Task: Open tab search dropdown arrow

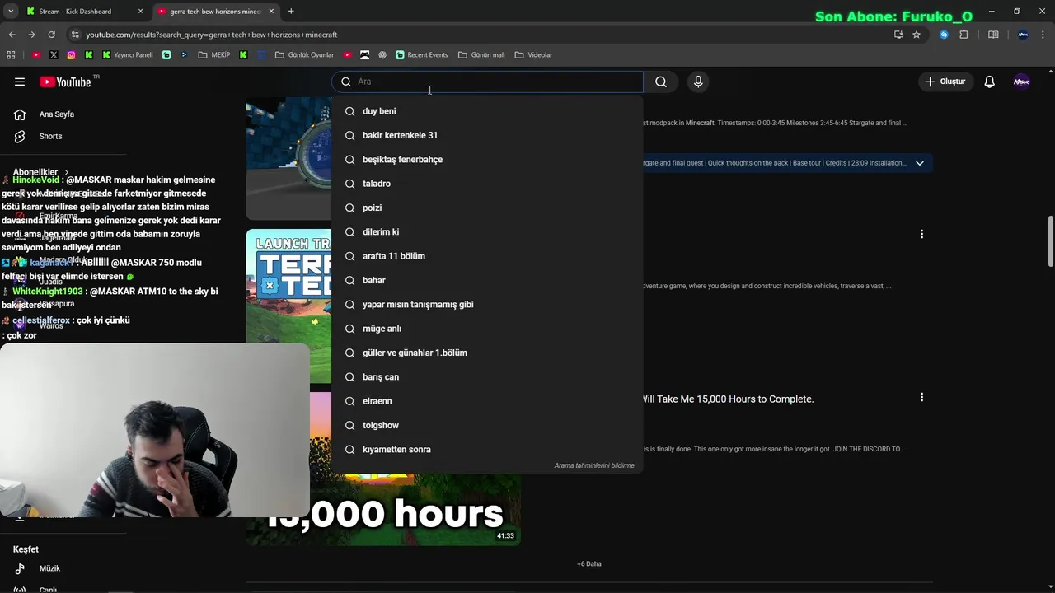Action: point(11,12)
